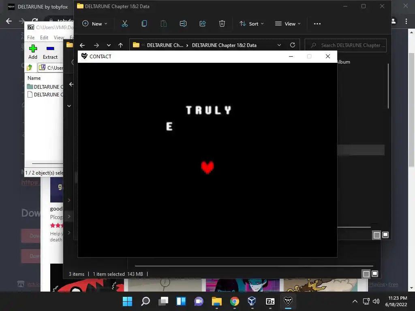Click the Copy icon in Explorer toolbar
The height and width of the screenshot is (311, 415).
pos(144,23)
